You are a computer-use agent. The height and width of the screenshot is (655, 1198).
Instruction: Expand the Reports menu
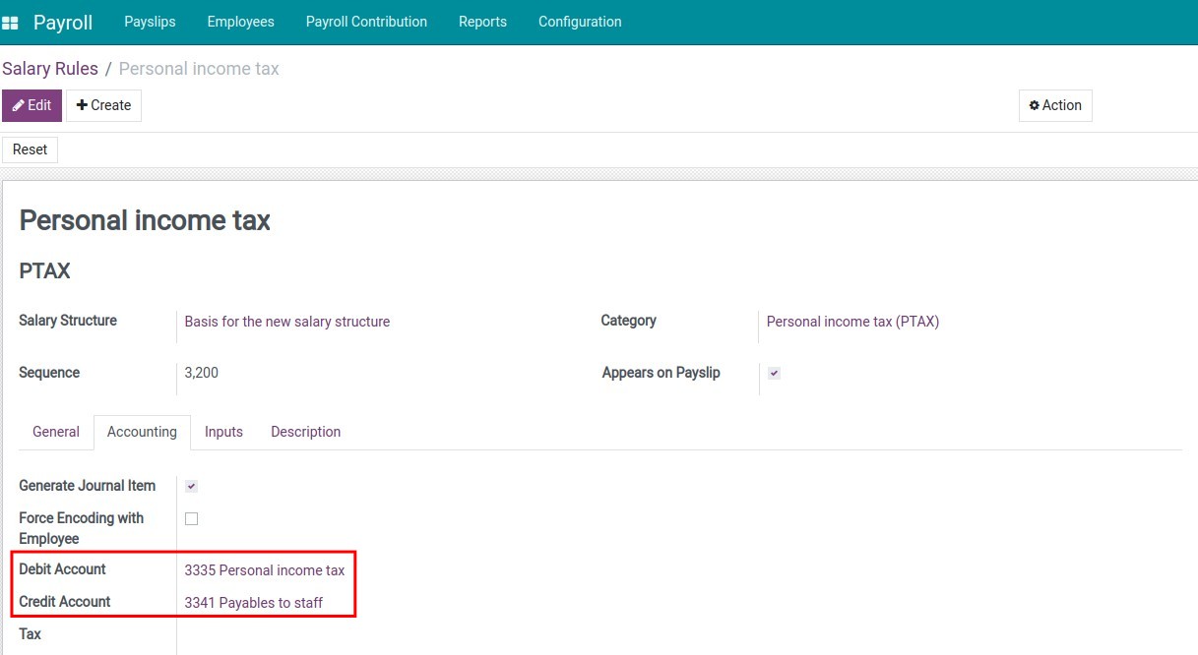[x=482, y=22]
